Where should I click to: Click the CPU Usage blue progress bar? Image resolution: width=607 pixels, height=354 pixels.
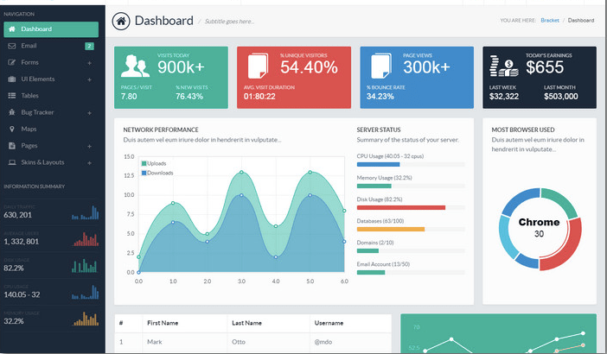(x=378, y=165)
